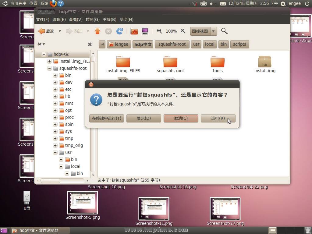Close the run-or-display dialog
Screen dimensions: 312x234
pyautogui.click(x=91, y=85)
